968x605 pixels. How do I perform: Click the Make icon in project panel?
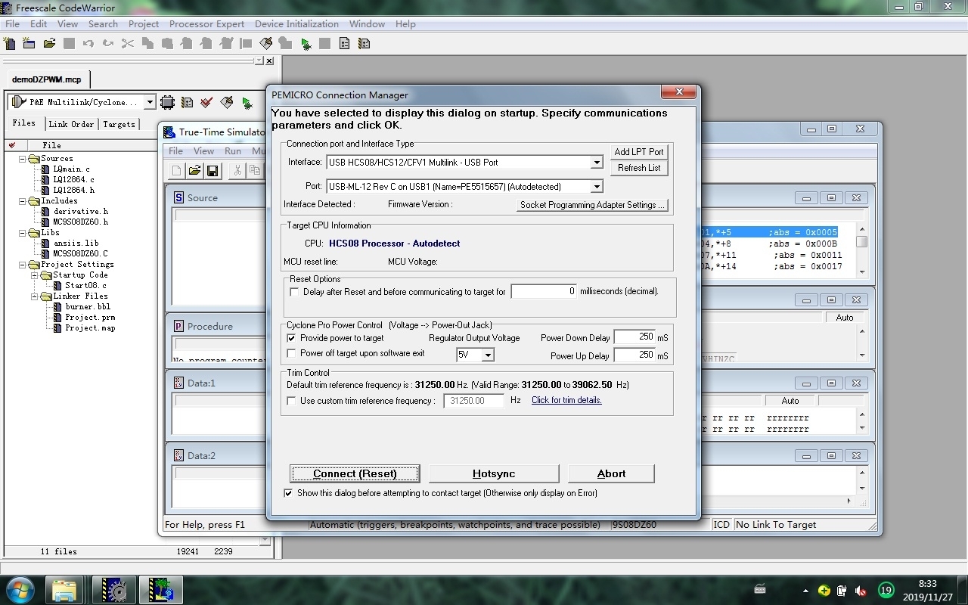226,102
